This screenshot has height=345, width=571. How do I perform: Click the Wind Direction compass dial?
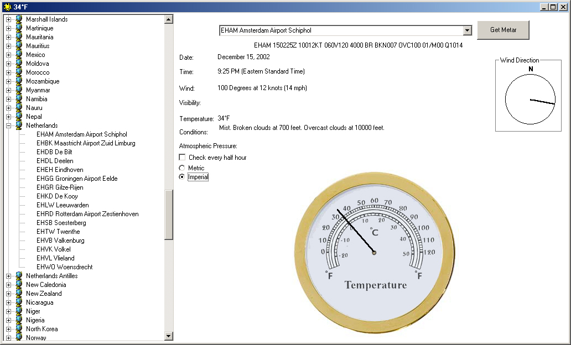(x=530, y=100)
